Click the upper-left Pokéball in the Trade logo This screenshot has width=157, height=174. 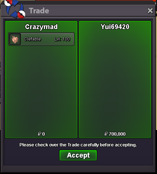click(x=9, y=3)
